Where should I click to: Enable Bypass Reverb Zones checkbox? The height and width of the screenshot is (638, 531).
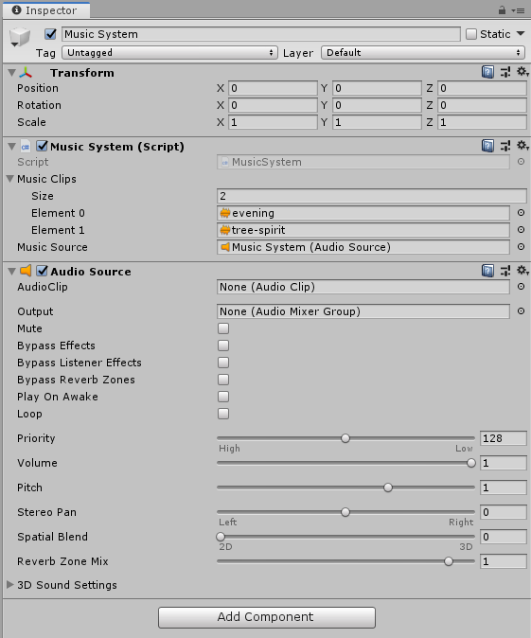tap(223, 380)
